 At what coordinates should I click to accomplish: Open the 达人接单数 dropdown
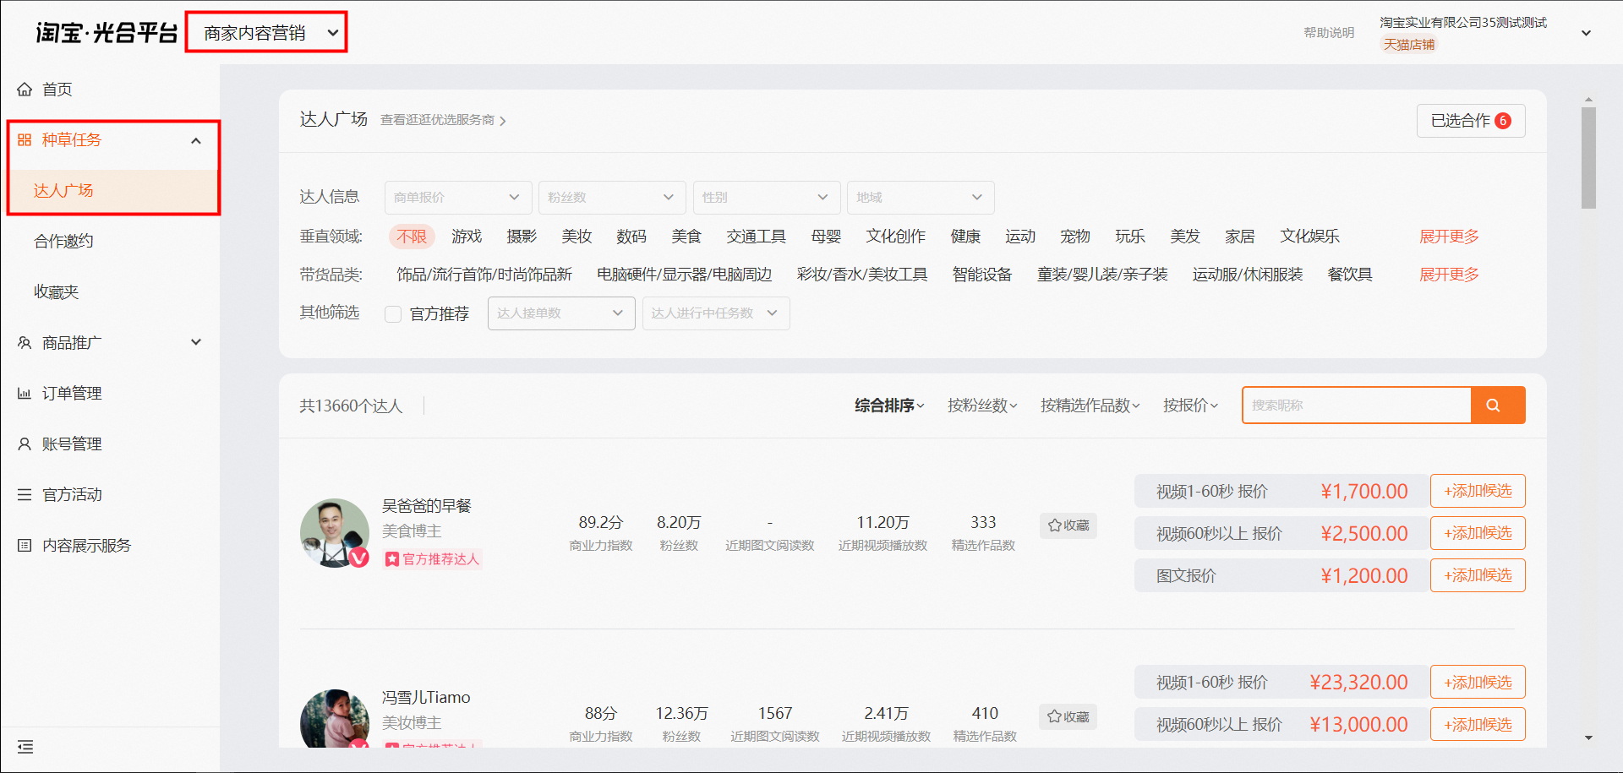(x=561, y=313)
